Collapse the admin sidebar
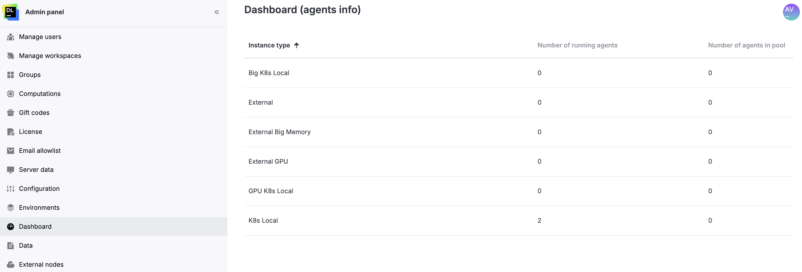The image size is (802, 272). (x=217, y=12)
